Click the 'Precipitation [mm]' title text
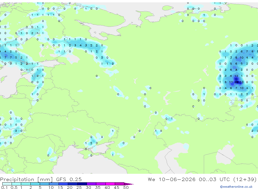Viewport: 258px width, 189px height. [x=26, y=179]
